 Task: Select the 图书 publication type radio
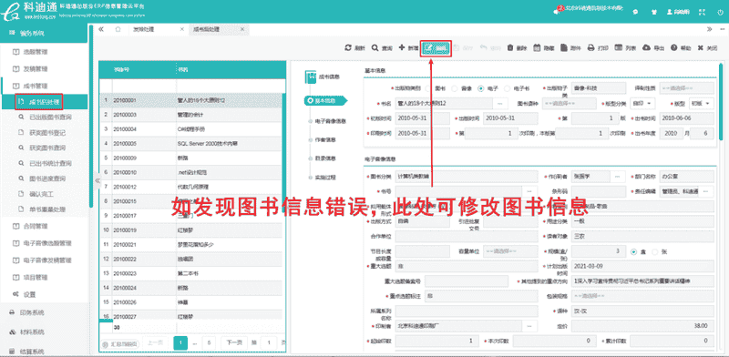pyautogui.click(x=427, y=87)
